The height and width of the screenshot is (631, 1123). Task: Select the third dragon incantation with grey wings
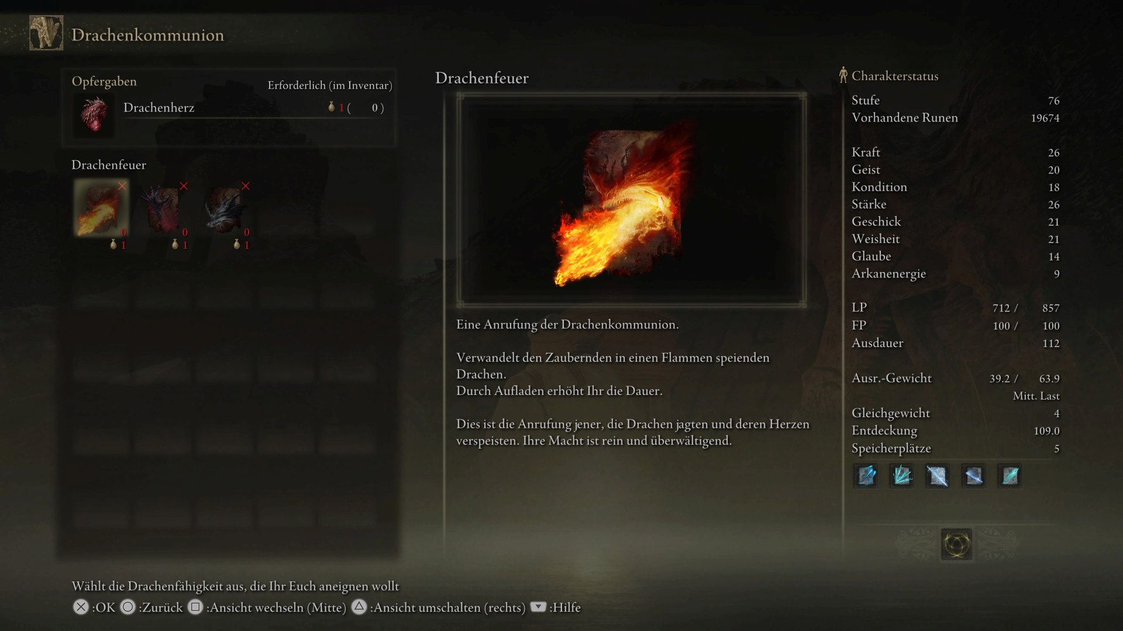pyautogui.click(x=225, y=208)
